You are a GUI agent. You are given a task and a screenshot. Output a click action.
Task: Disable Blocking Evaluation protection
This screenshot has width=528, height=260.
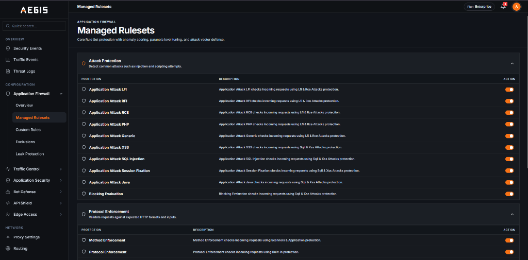tap(509, 194)
